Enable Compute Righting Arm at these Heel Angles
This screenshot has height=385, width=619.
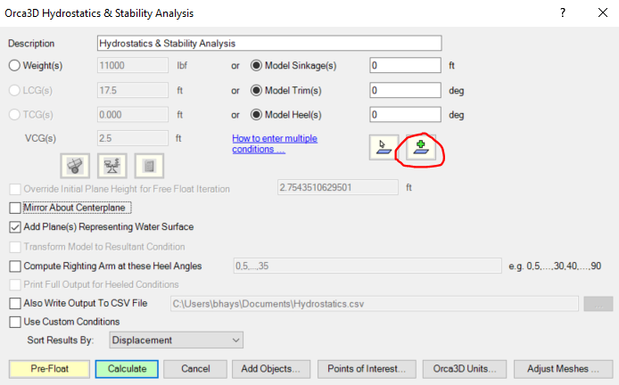click(x=15, y=266)
